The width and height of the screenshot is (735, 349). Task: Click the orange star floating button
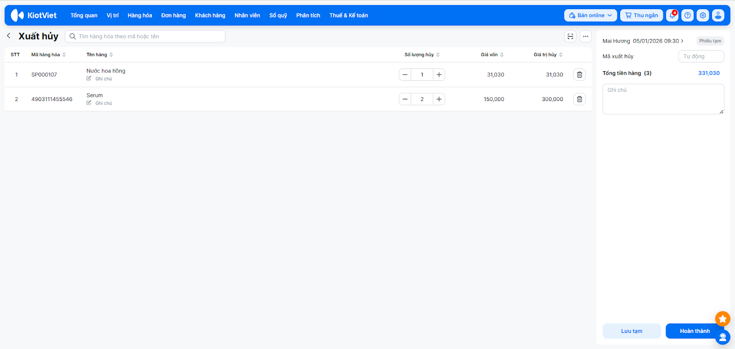723,319
